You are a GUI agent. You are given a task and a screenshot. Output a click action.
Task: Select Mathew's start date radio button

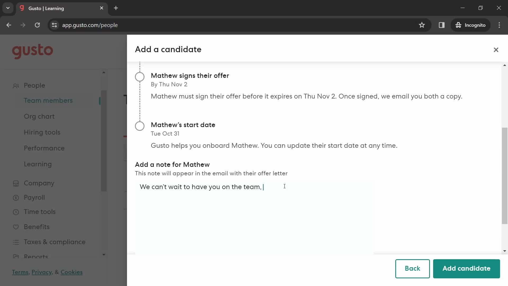139,126
